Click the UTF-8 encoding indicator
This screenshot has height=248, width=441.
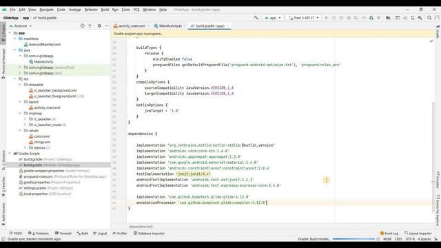[x=410, y=239]
